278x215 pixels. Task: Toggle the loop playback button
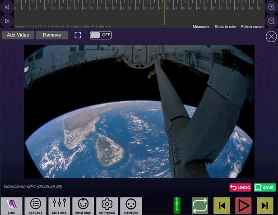(200, 206)
